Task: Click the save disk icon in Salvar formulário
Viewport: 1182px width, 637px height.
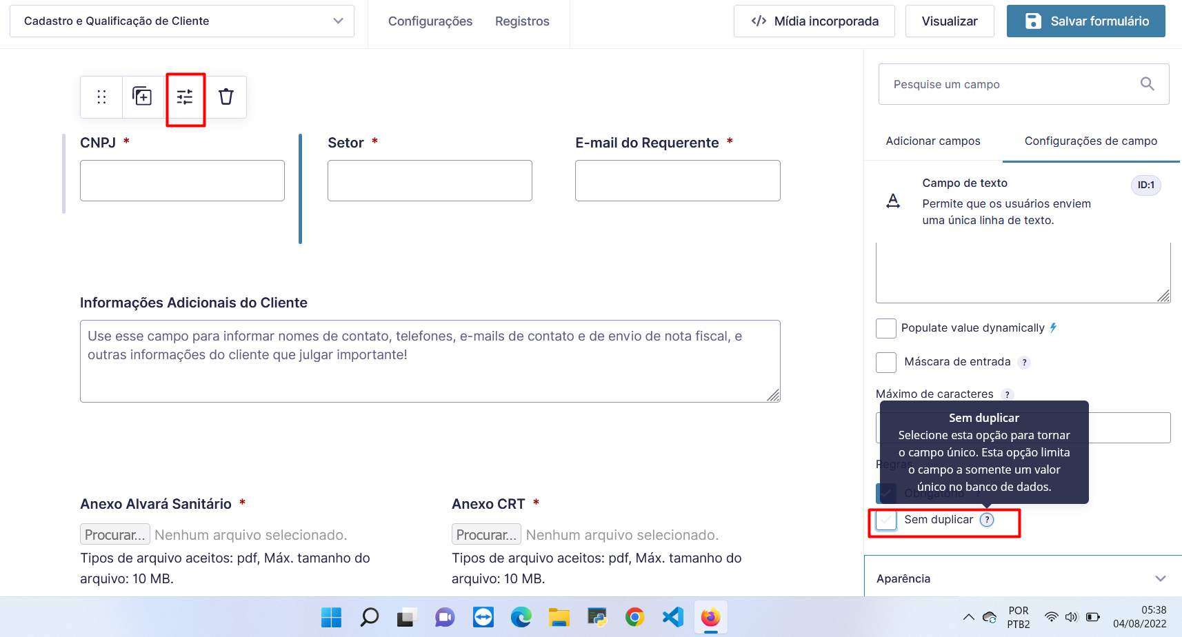Action: (1033, 21)
